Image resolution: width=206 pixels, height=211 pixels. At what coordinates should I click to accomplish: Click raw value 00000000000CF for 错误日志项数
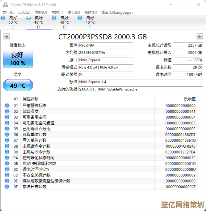[x=181, y=187]
